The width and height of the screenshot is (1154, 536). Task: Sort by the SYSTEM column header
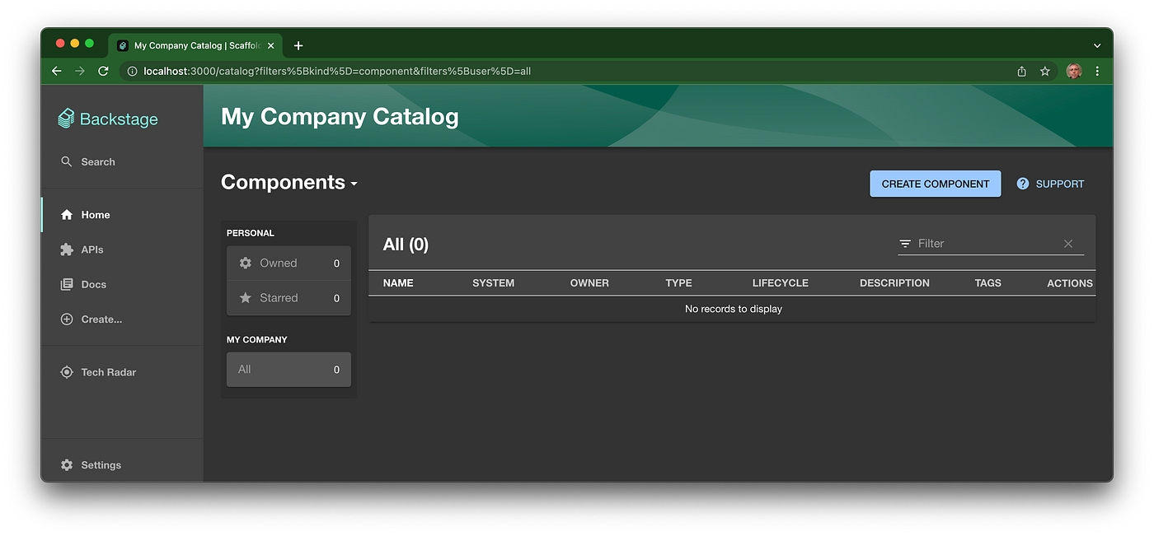pyautogui.click(x=493, y=283)
